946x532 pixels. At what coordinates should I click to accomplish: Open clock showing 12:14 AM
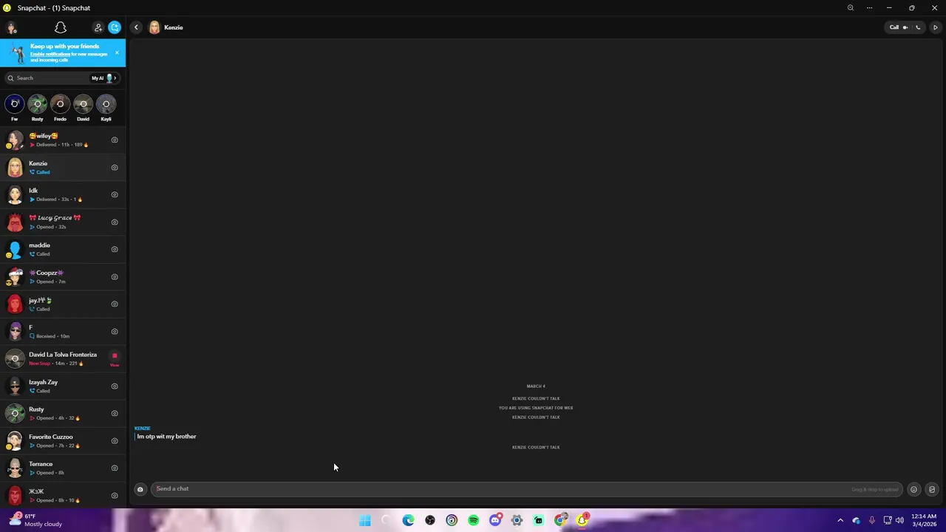924,520
